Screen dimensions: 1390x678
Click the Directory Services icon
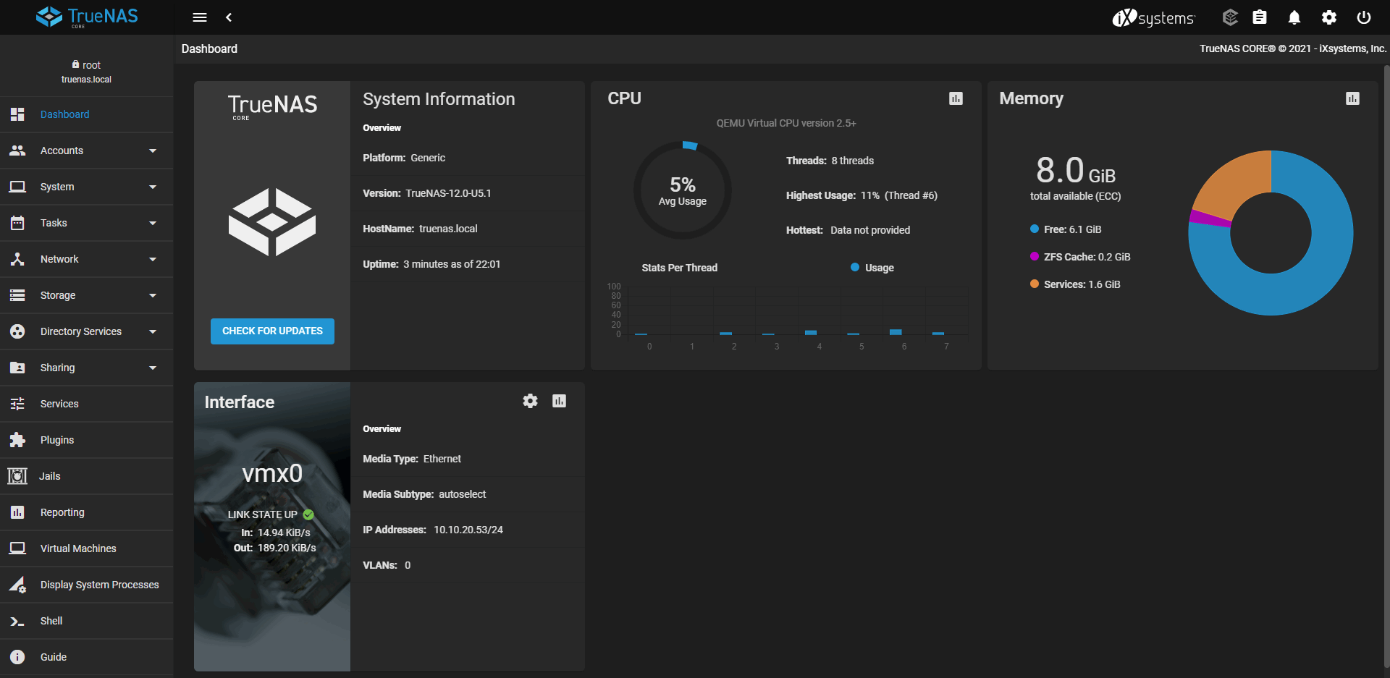point(17,331)
